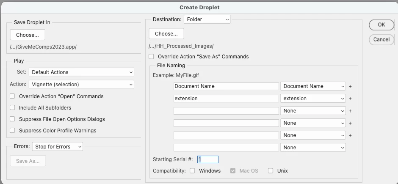Image resolution: width=398 pixels, height=184 pixels.
Task: Open the Destination dropdown set to Folder
Action: (207, 19)
